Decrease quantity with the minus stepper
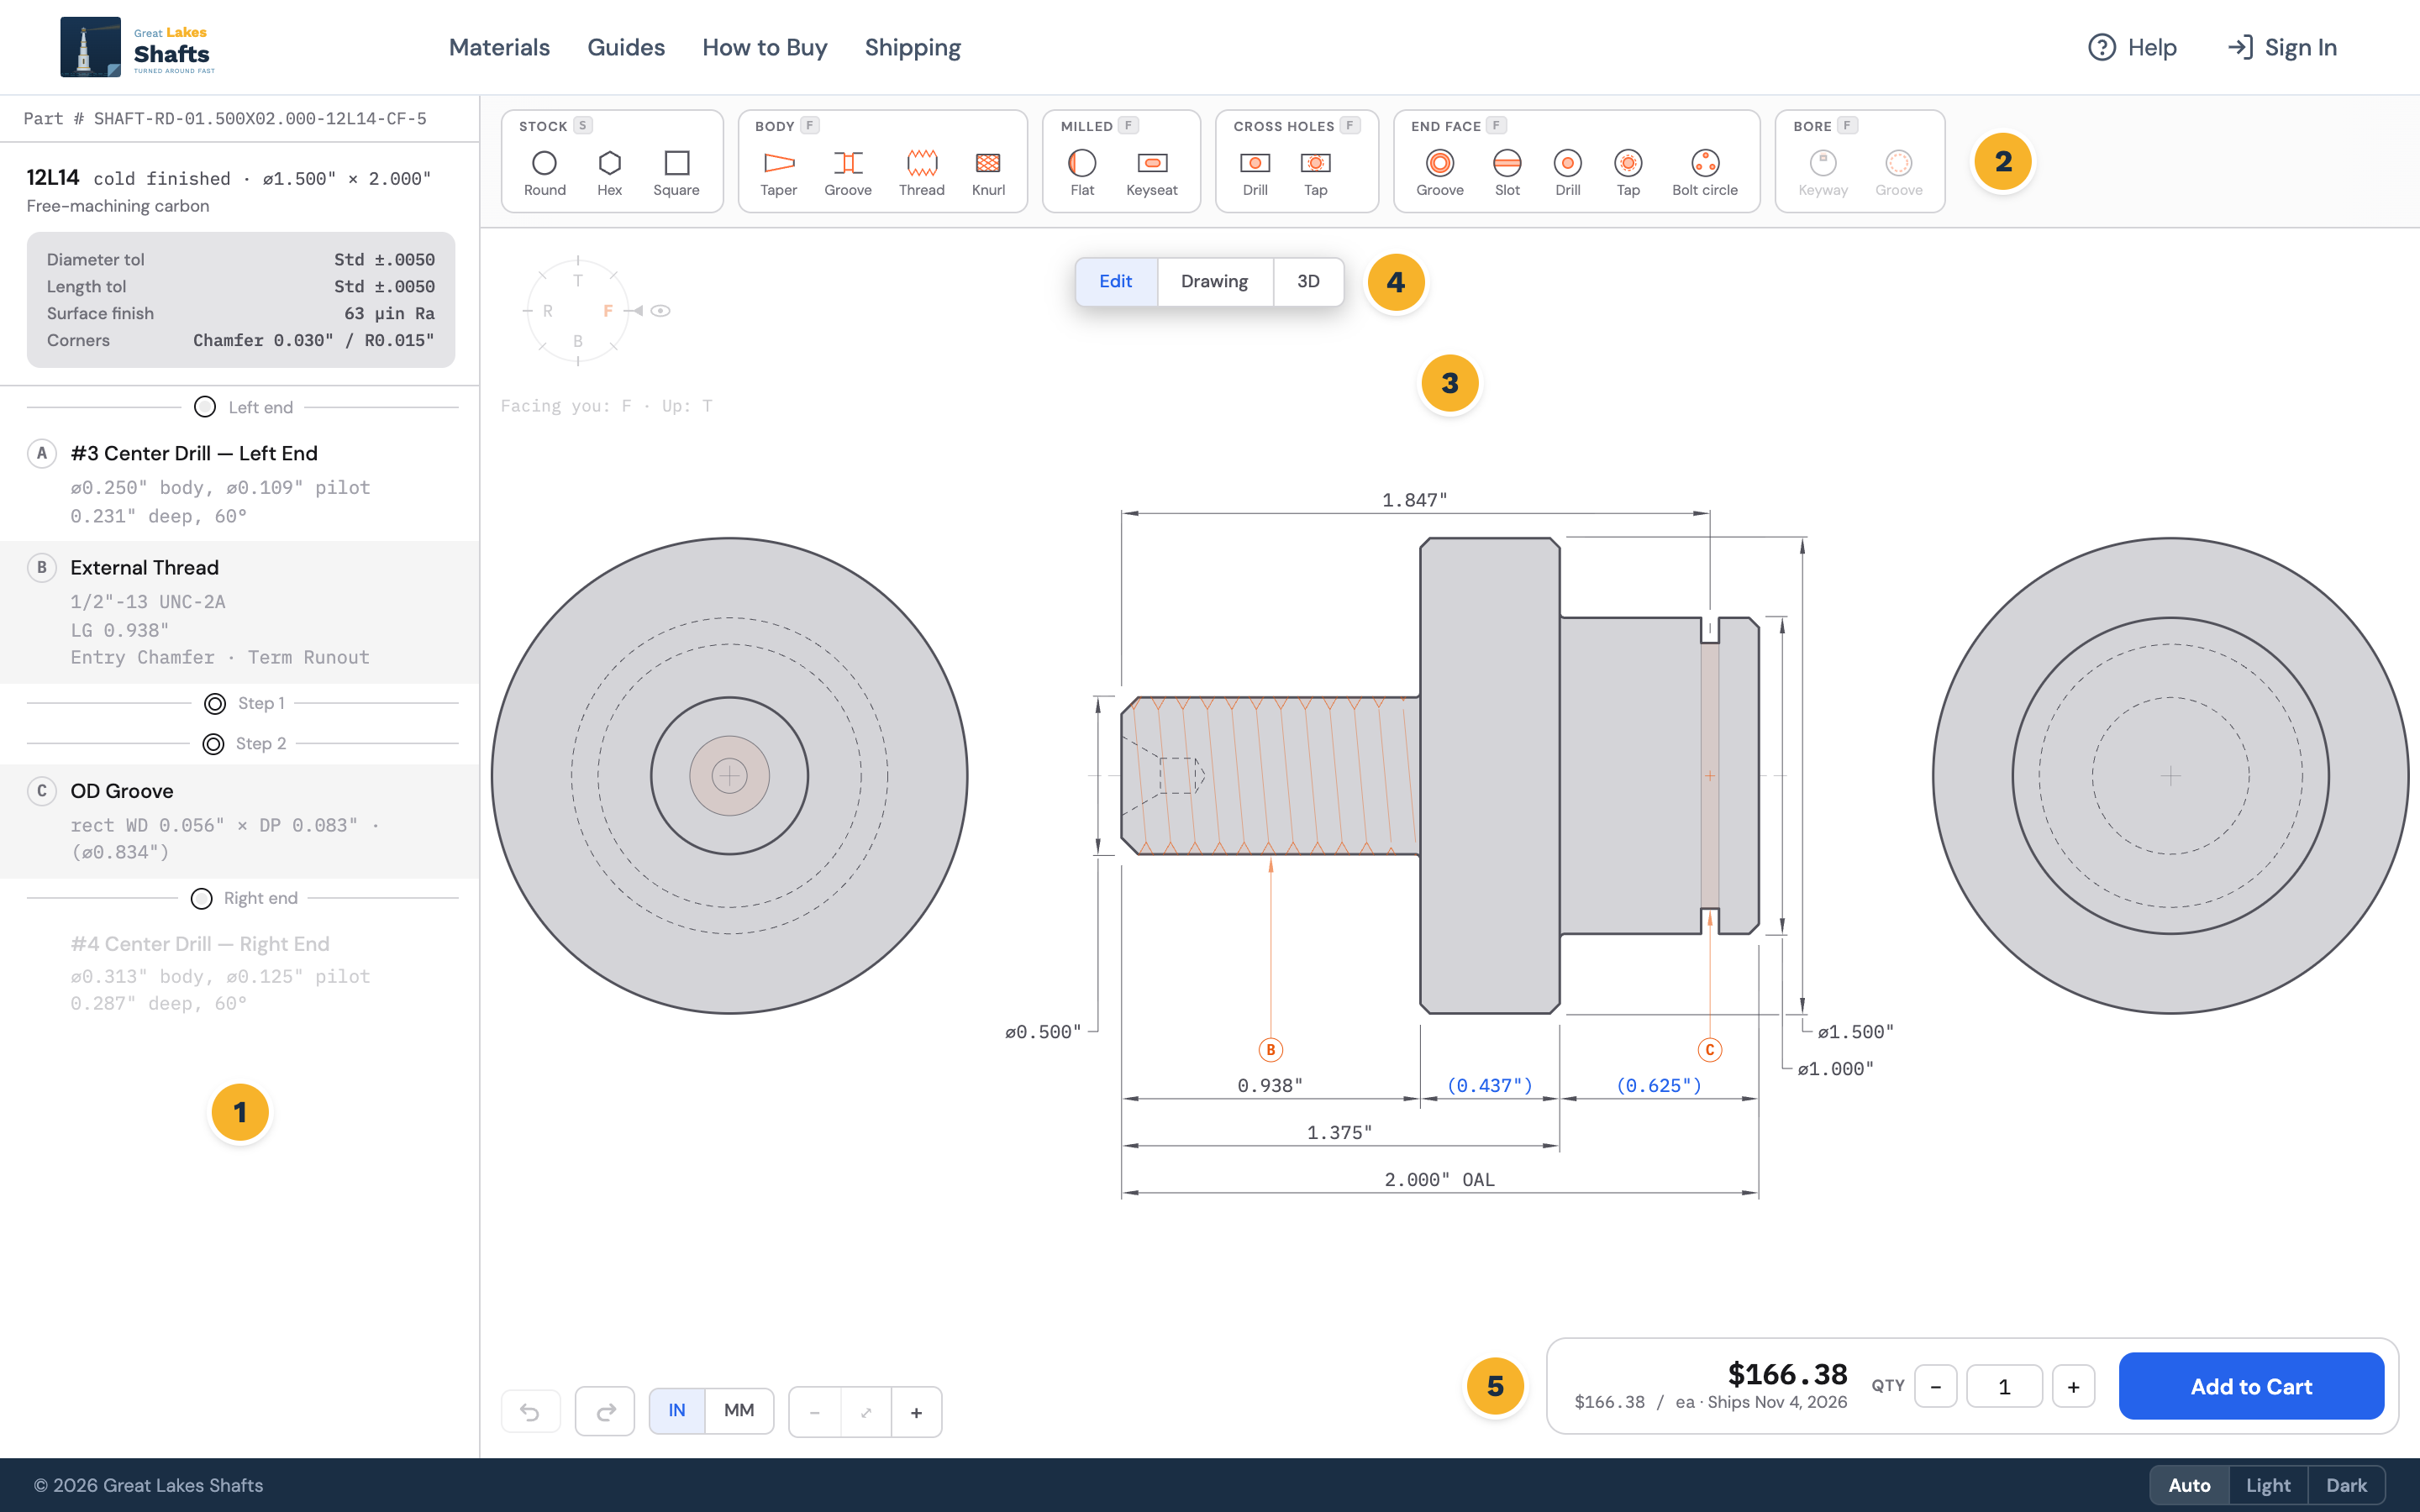The height and width of the screenshot is (1512, 2420). click(x=1935, y=1386)
